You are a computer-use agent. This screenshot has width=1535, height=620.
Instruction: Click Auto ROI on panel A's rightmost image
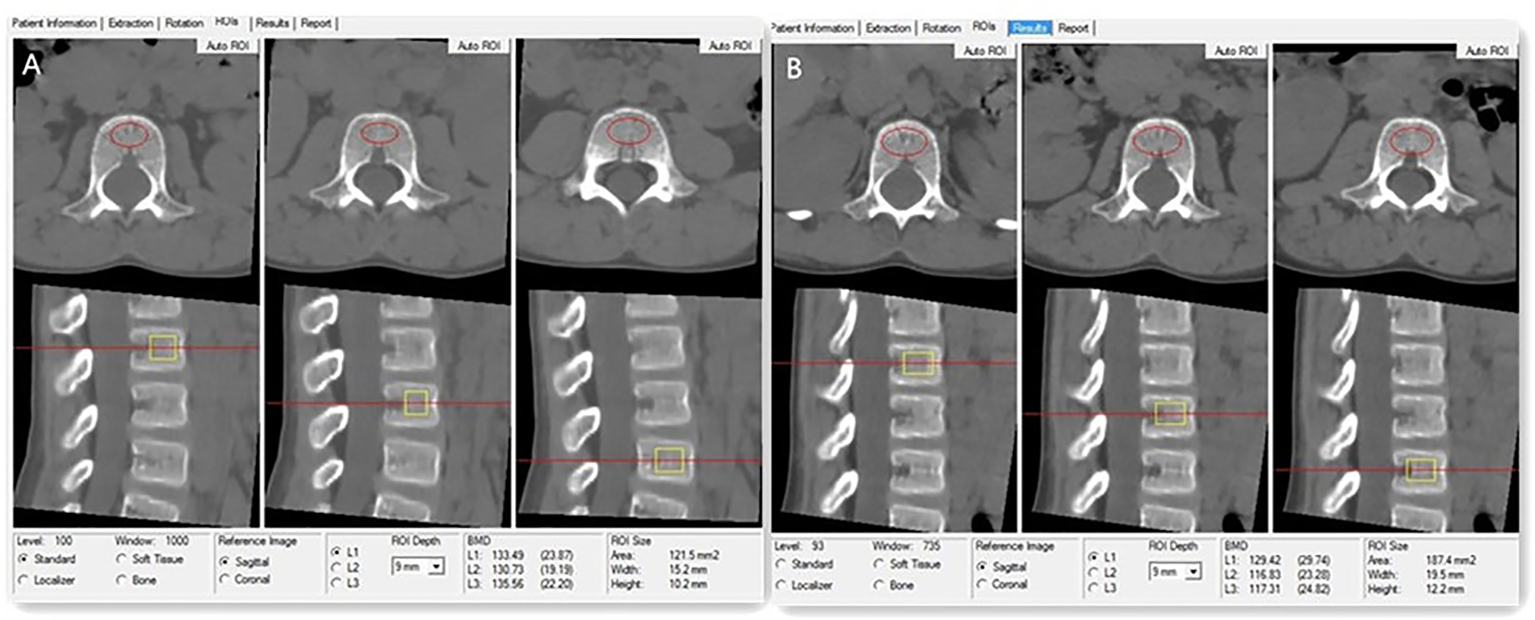[x=729, y=46]
